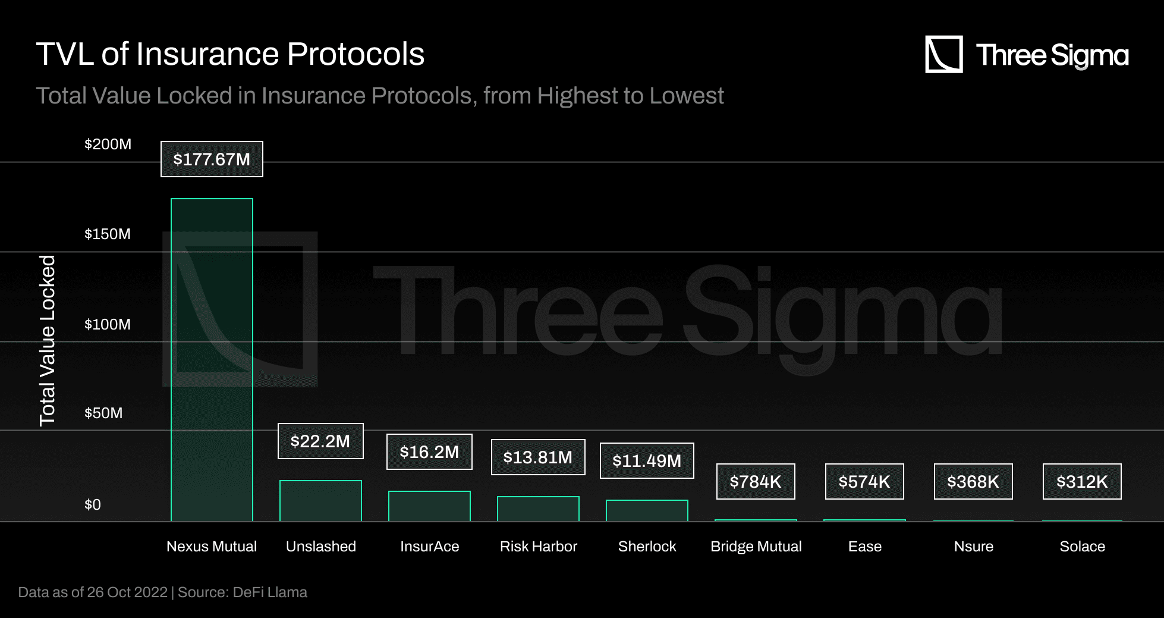Screen dimensions: 1164x618
Task: Select the Sherlock bar
Action: click(647, 510)
